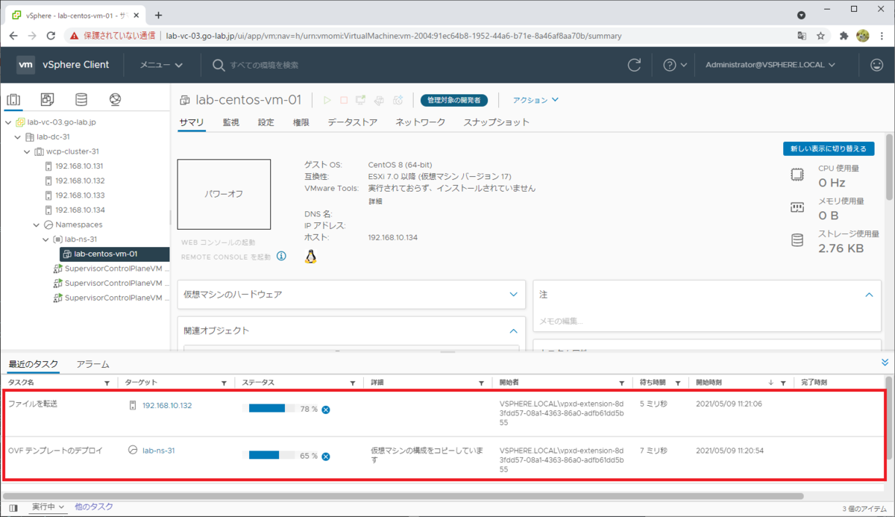
Task: Open target link lab-ns-31 in tasks
Action: (x=159, y=451)
